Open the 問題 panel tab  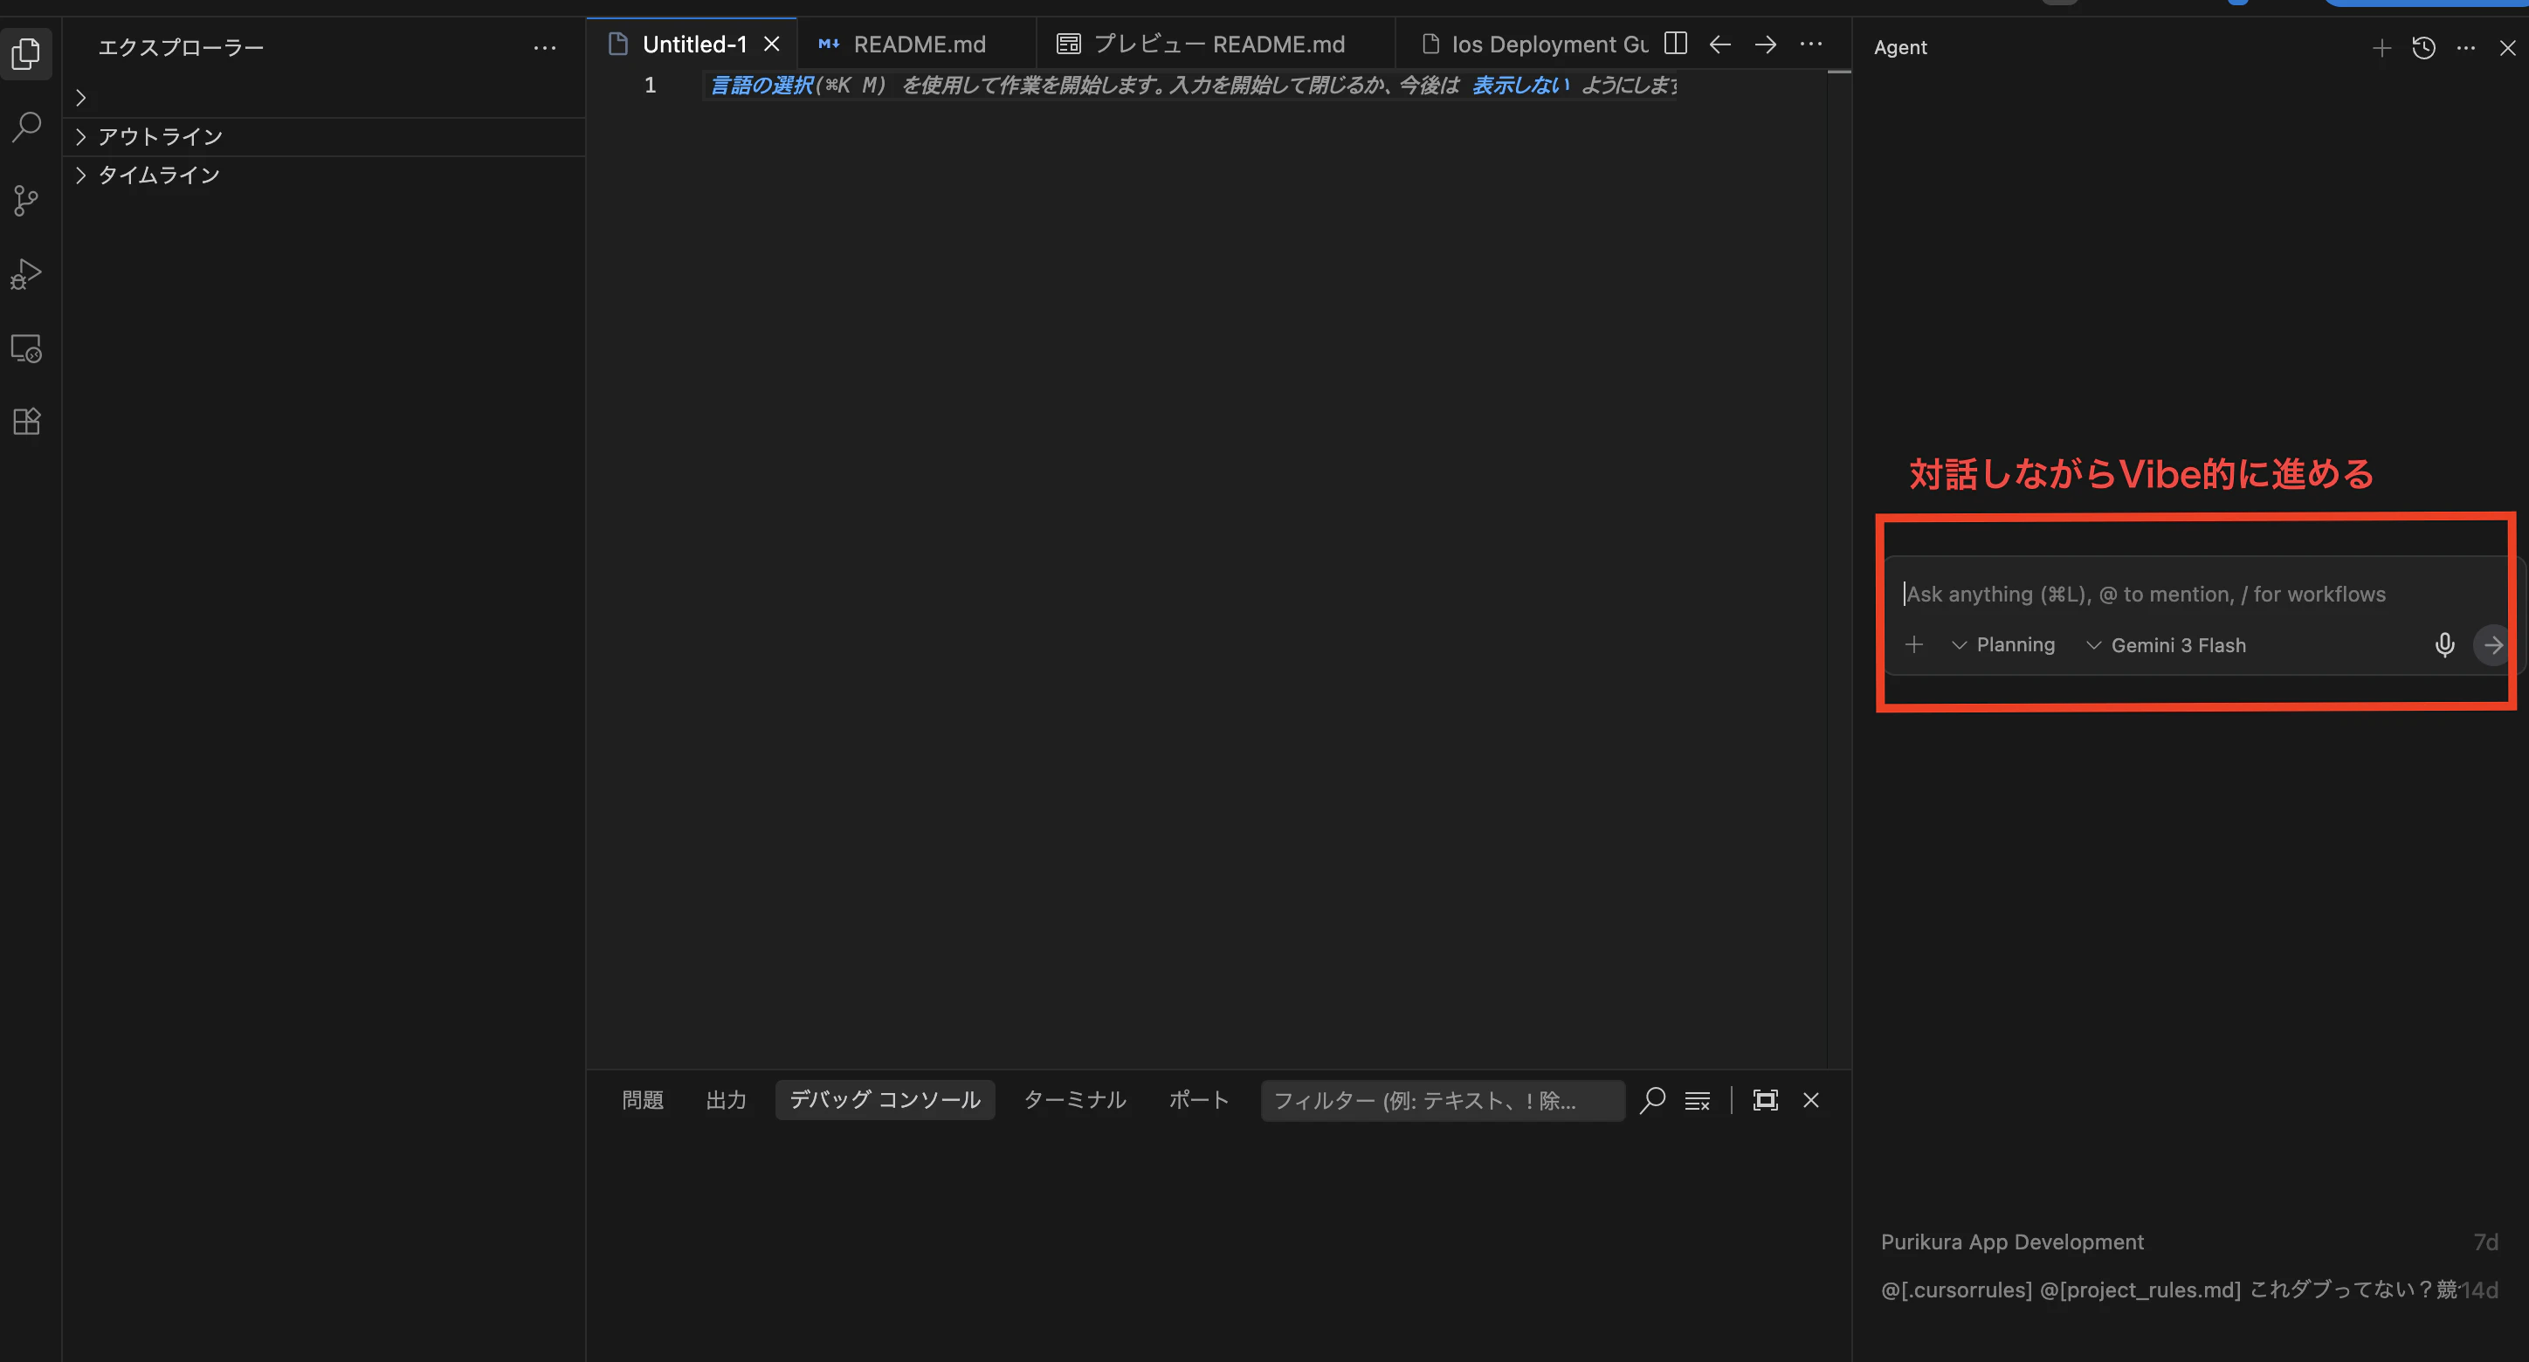[643, 1100]
